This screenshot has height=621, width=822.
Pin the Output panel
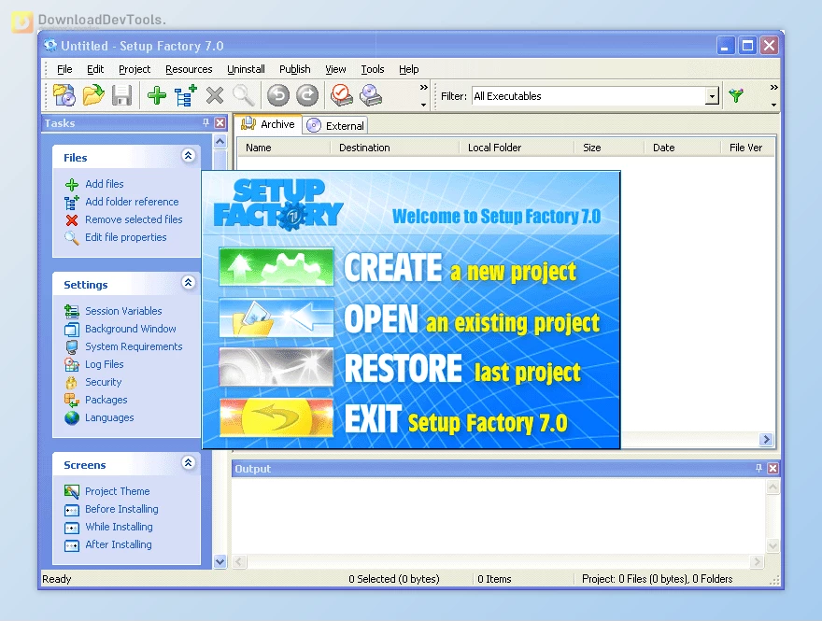pos(758,468)
